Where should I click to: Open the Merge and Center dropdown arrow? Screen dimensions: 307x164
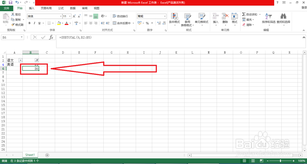click(133, 23)
